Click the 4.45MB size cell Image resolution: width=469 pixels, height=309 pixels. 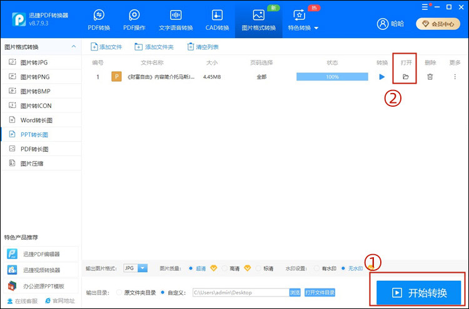pyautogui.click(x=212, y=77)
